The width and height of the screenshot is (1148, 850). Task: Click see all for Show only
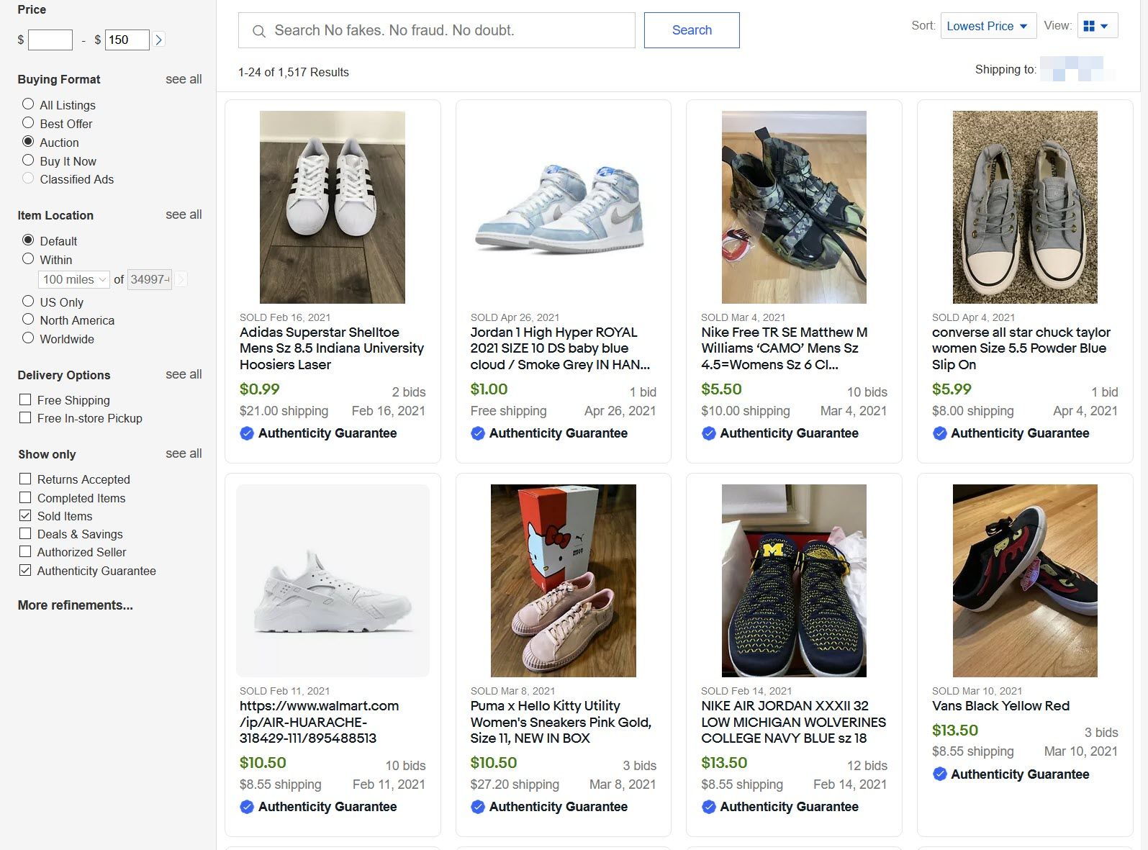pos(184,453)
